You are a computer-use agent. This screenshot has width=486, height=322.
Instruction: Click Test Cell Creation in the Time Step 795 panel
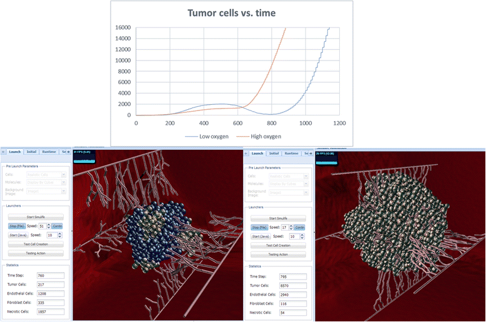(x=278, y=245)
